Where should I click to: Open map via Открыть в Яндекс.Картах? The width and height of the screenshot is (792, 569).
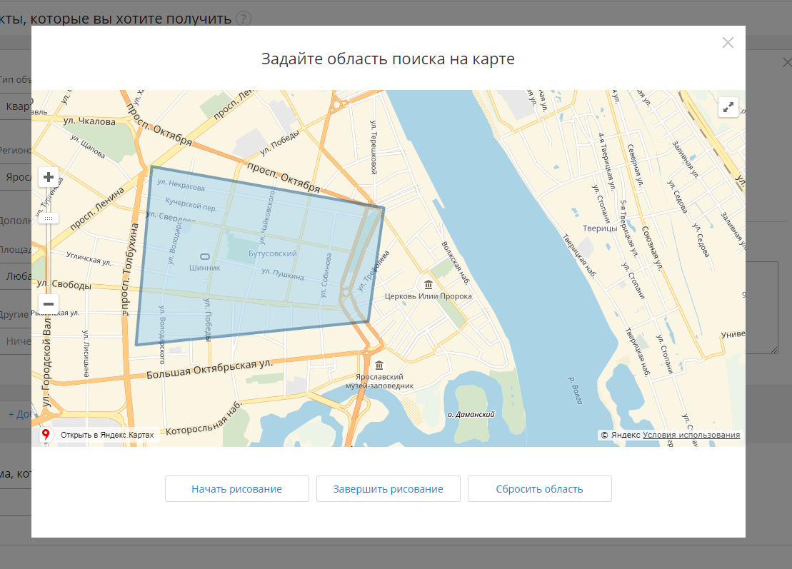[x=106, y=435]
